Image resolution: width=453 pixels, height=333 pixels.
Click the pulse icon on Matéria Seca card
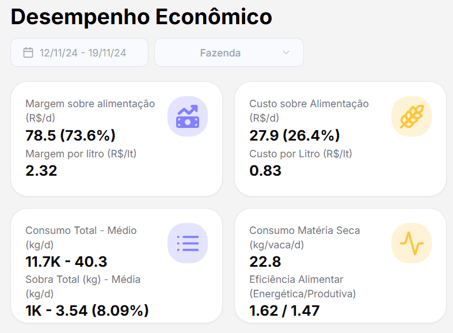point(412,243)
